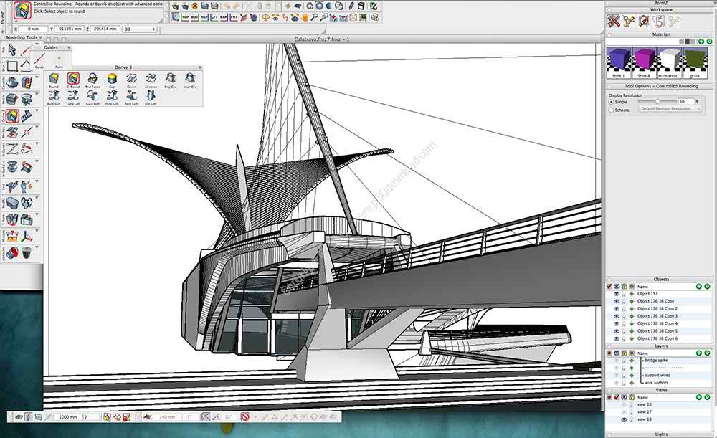This screenshot has height=438, width=717.
Task: Click the Layers palette header
Action: (661, 346)
